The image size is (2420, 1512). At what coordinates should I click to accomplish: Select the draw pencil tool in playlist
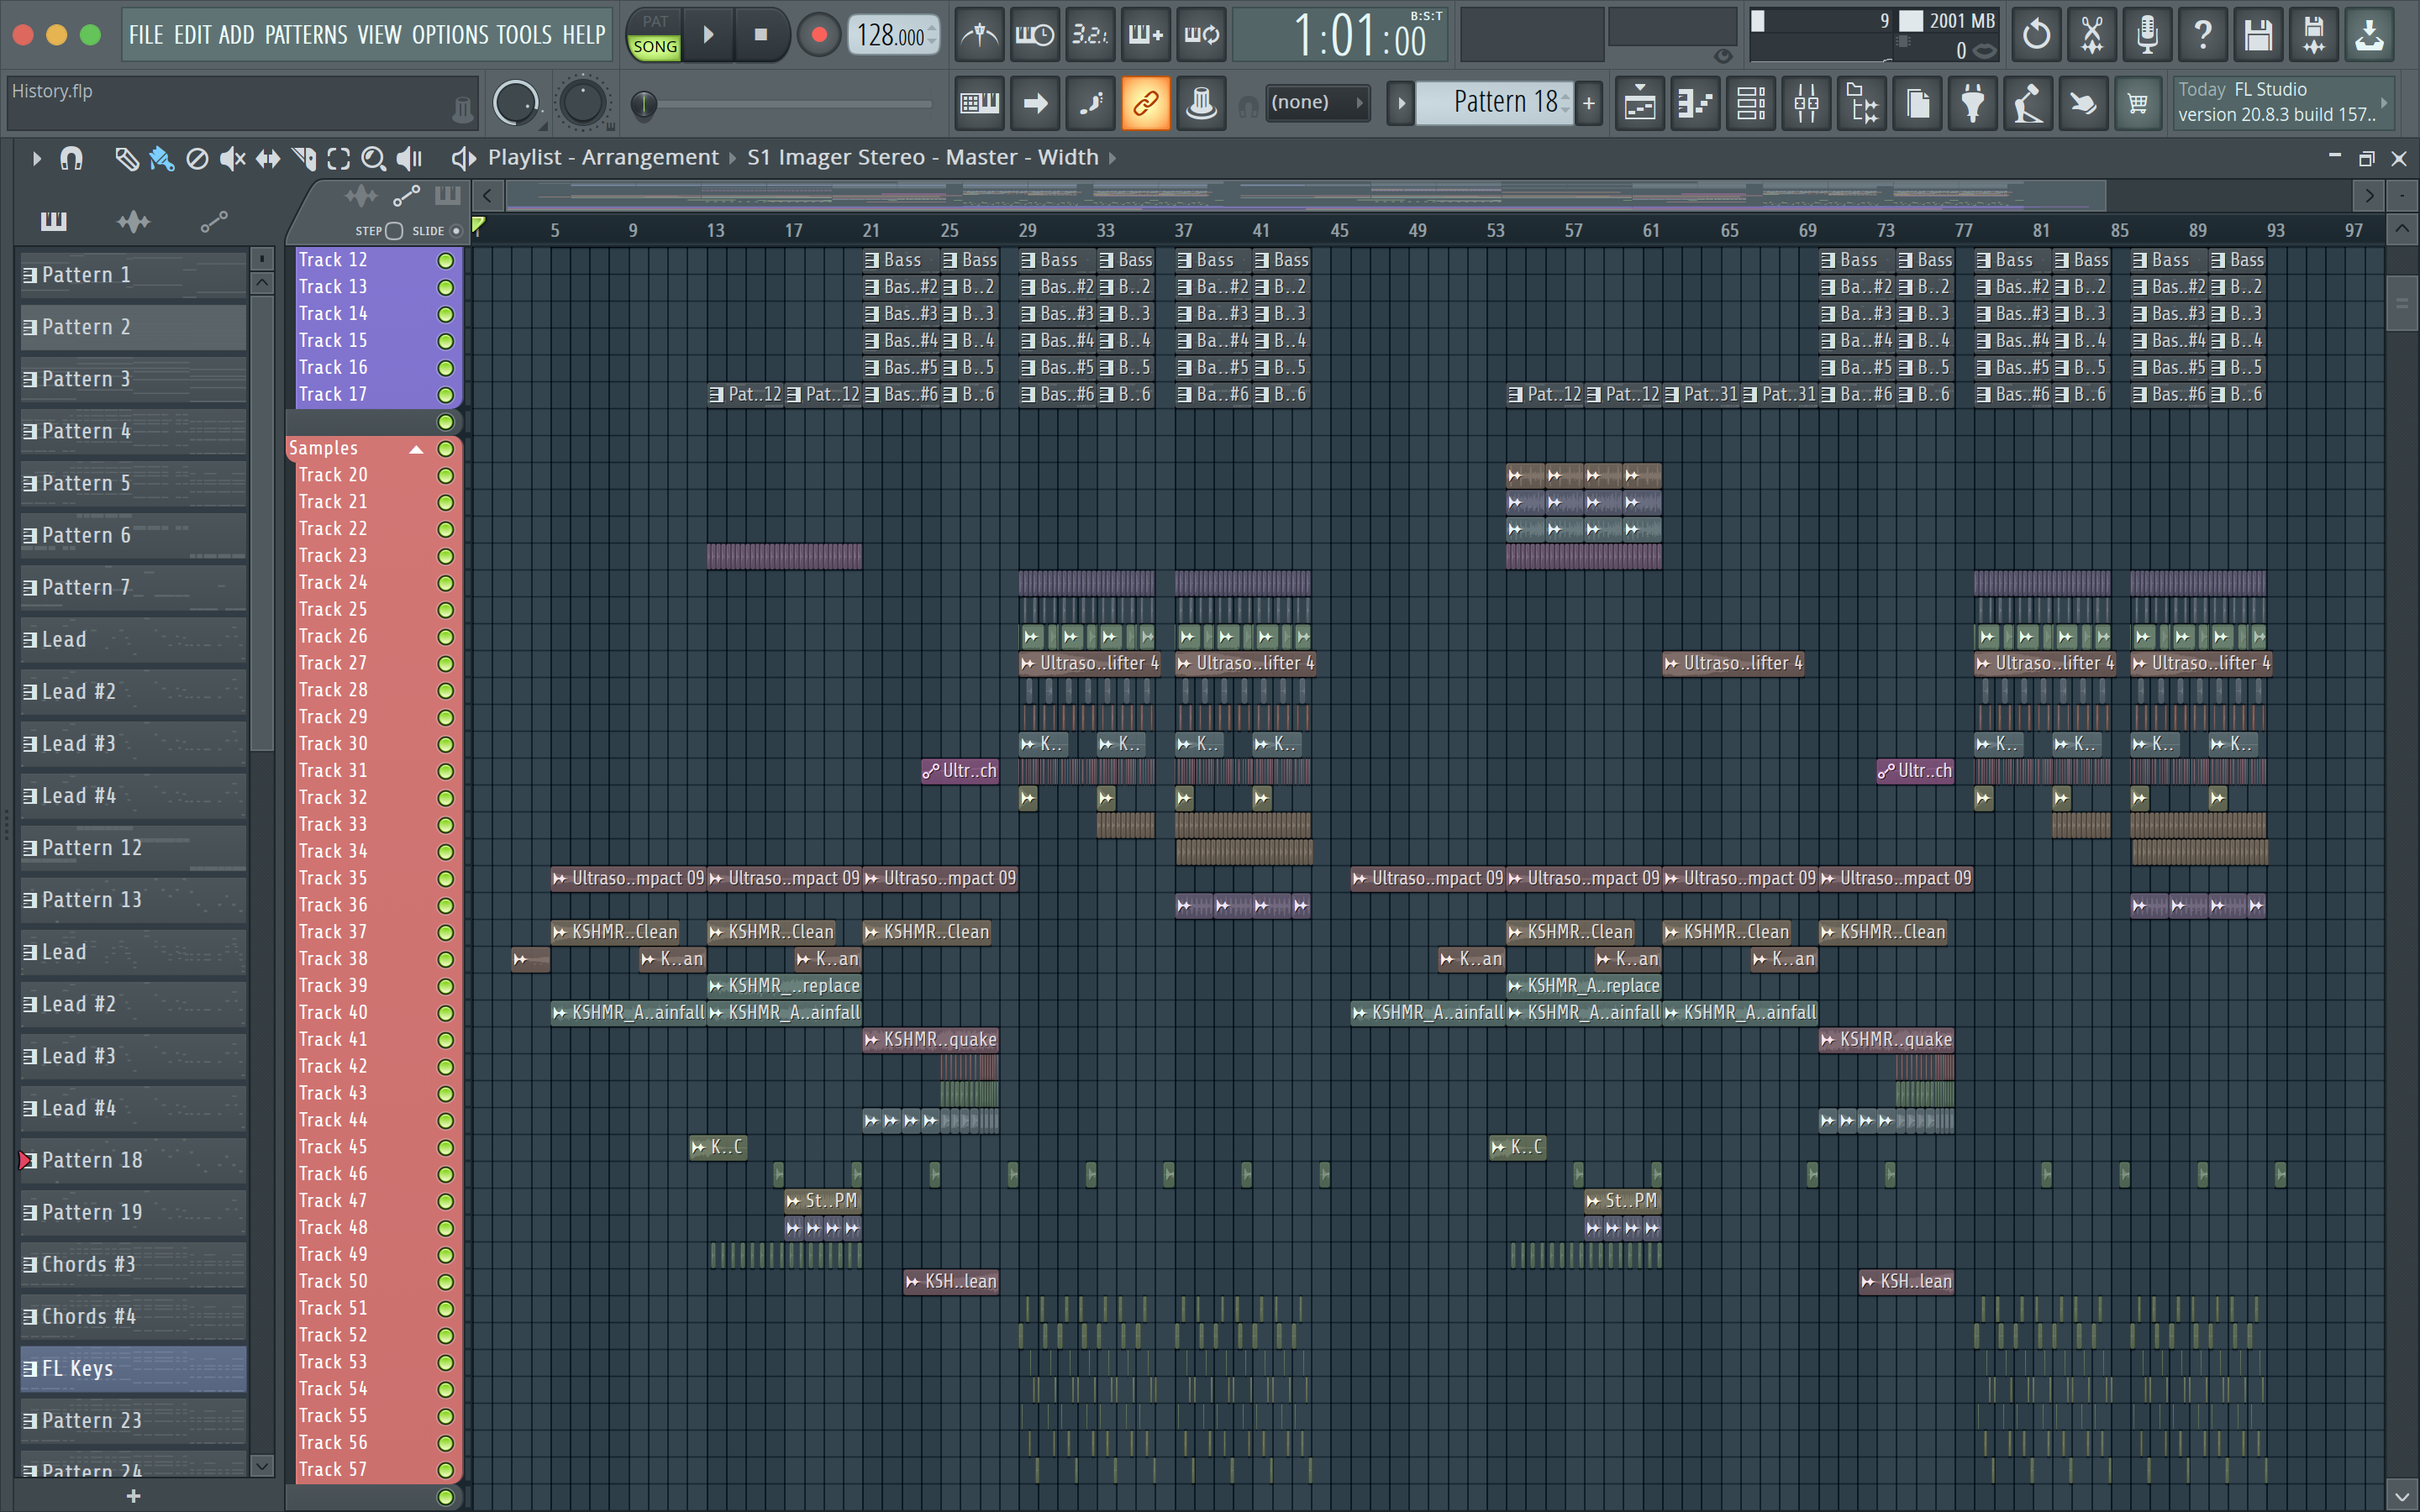(x=126, y=158)
